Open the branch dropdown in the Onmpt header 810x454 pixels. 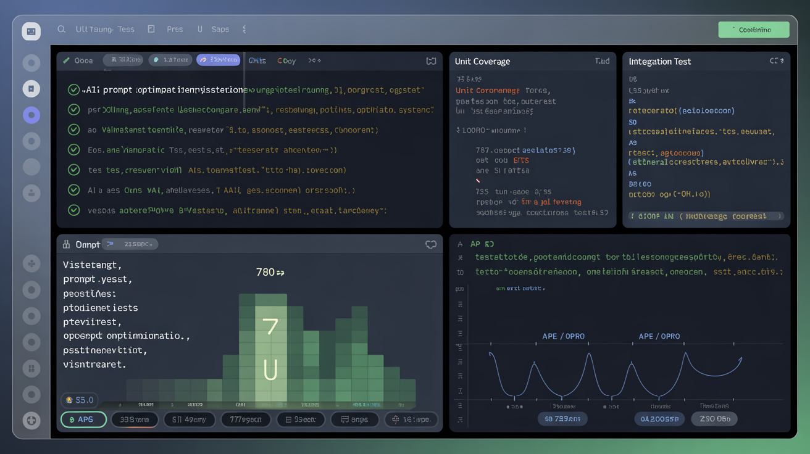tap(130, 244)
